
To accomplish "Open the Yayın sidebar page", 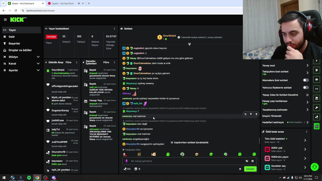I will coord(21,30).
